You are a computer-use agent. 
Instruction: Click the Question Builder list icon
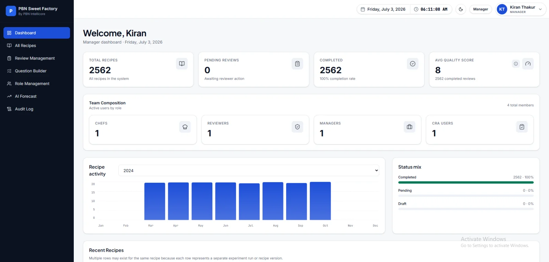9,71
